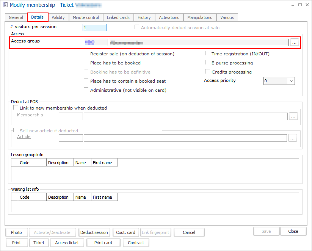Open the Minute control tab
The width and height of the screenshot is (312, 251).
[x=86, y=17]
